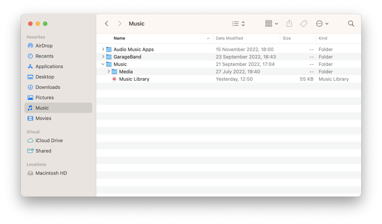Viewport: 382px width, 224px height.
Task: Open the More actions ellipsis menu
Action: [x=322, y=23]
